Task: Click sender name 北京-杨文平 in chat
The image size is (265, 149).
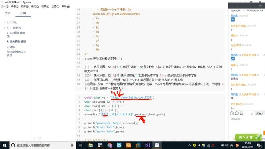Action: point(236,104)
